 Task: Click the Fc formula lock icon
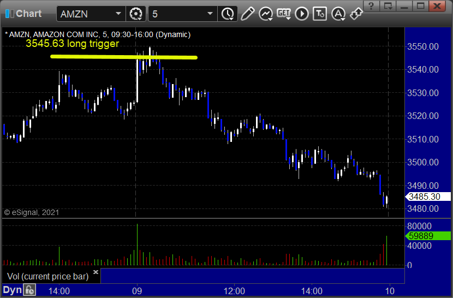(29, 290)
